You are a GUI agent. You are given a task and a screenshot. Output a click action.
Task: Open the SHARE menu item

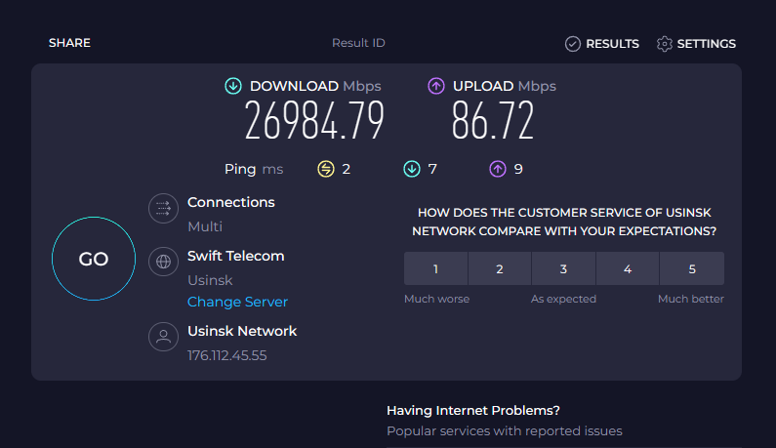[69, 43]
